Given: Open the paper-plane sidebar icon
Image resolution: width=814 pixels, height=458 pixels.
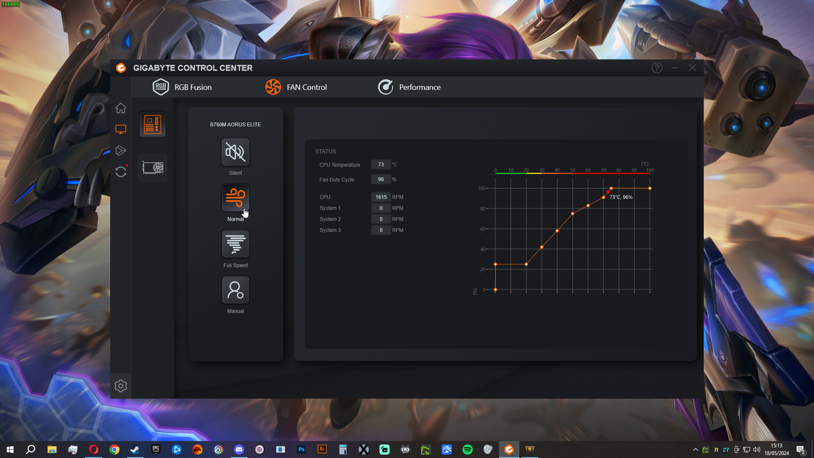Looking at the screenshot, I should (121, 151).
